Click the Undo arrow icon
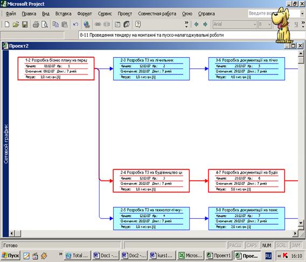 click(75, 24)
